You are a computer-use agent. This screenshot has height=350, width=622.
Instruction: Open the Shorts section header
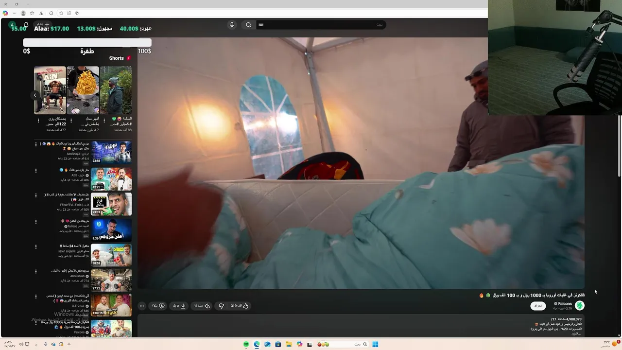coord(120,58)
